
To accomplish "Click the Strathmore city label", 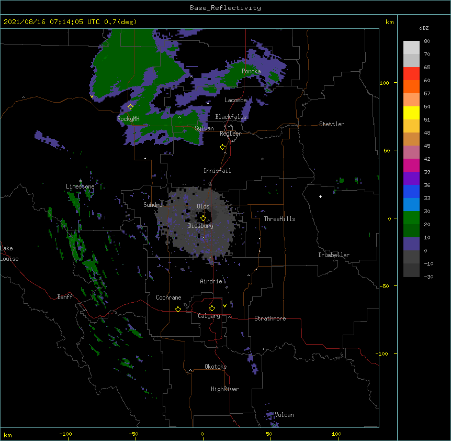I will (270, 318).
